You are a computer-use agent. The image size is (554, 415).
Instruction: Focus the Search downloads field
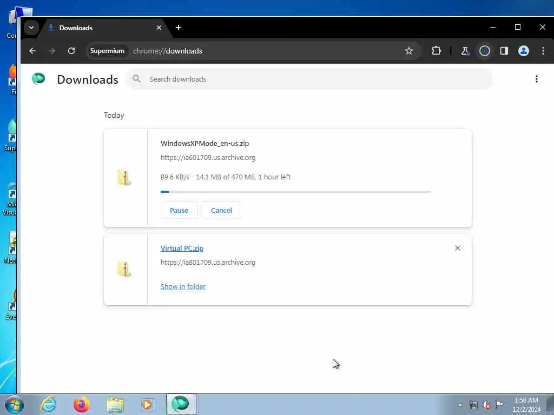coord(309,79)
